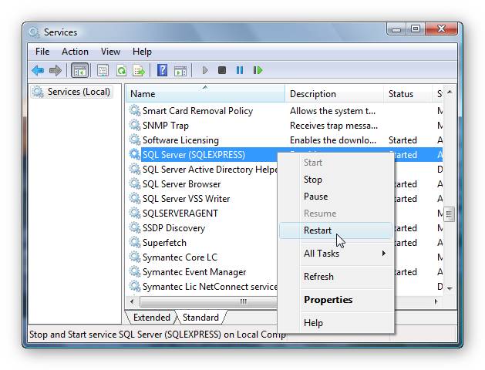Click the gear icon beside SSDP Discovery
Viewport: 485px width, 370px height.
tap(134, 227)
